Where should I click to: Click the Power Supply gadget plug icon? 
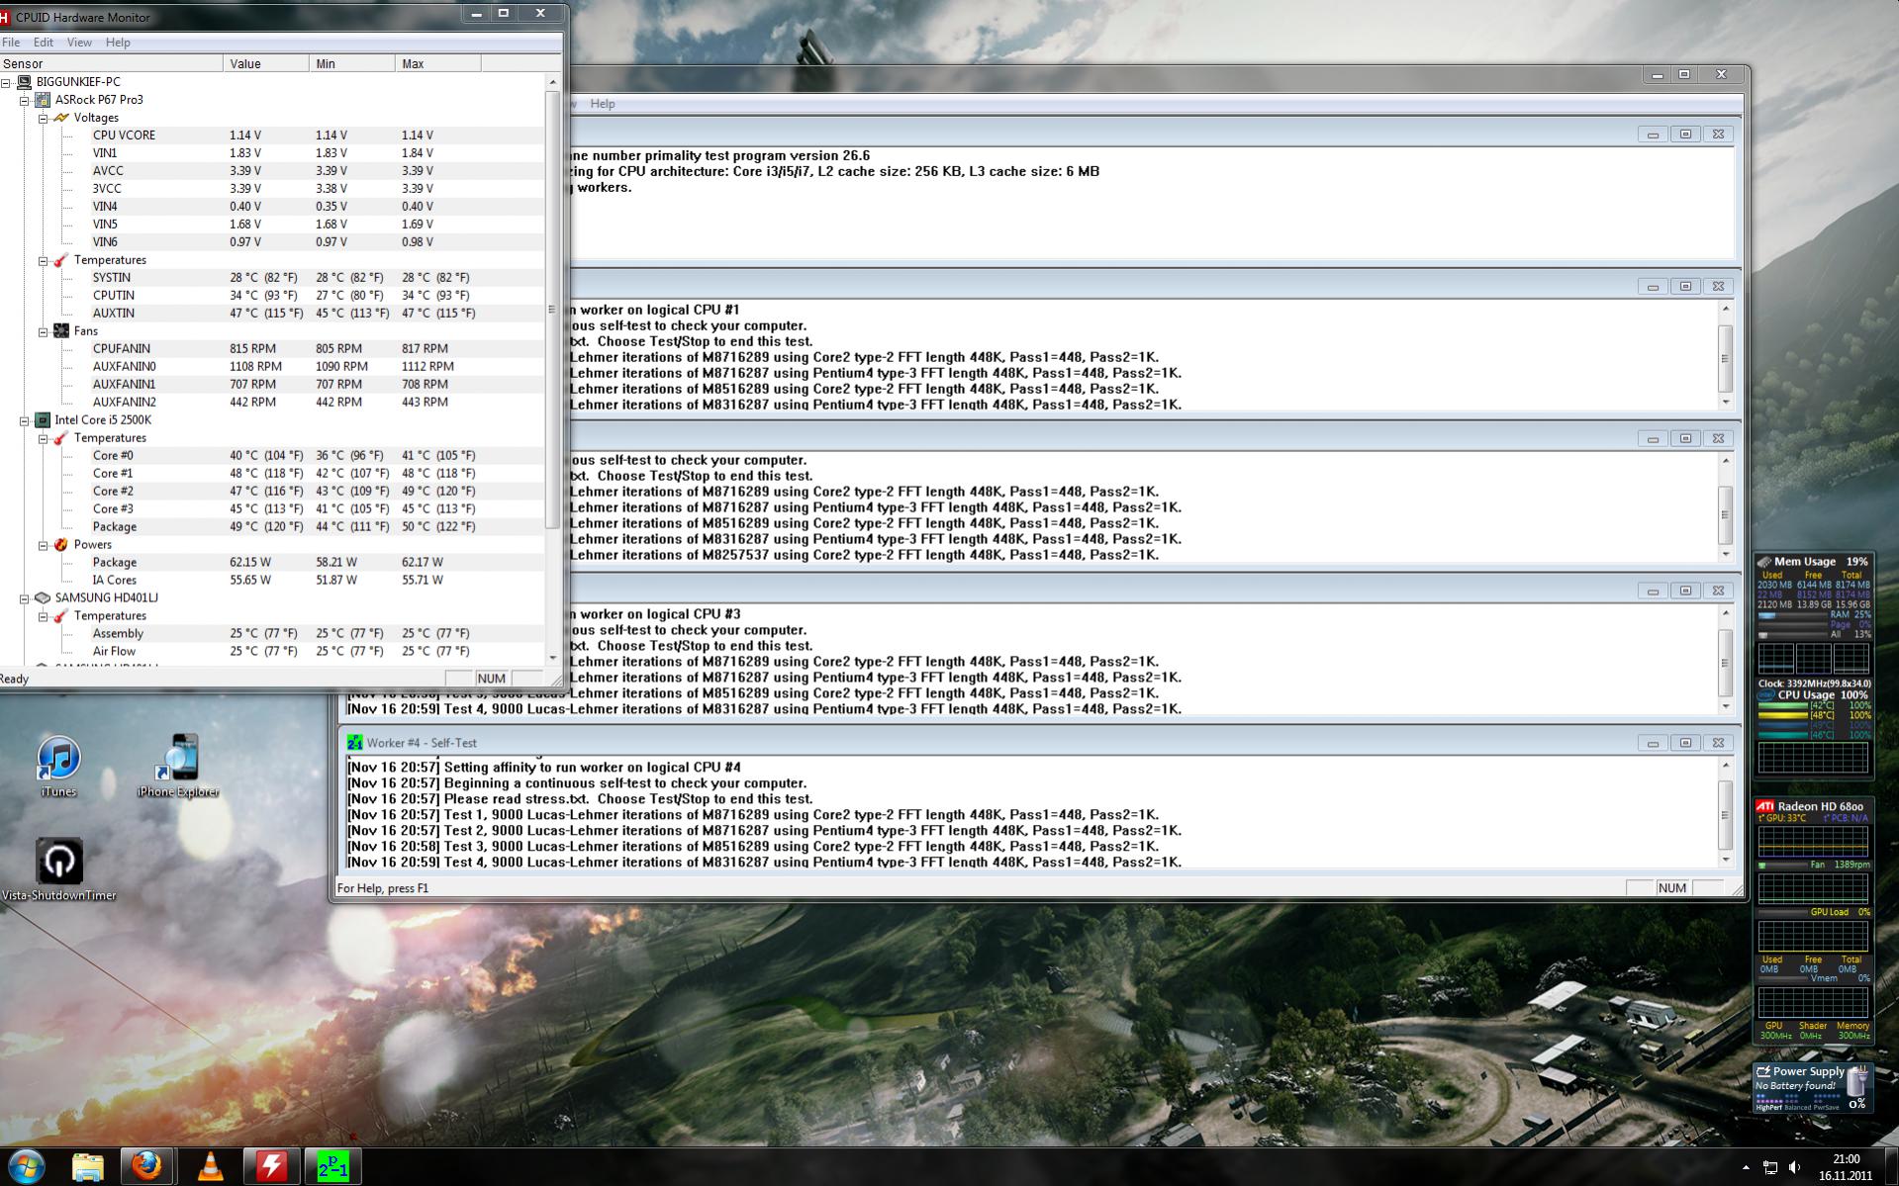click(1762, 1071)
